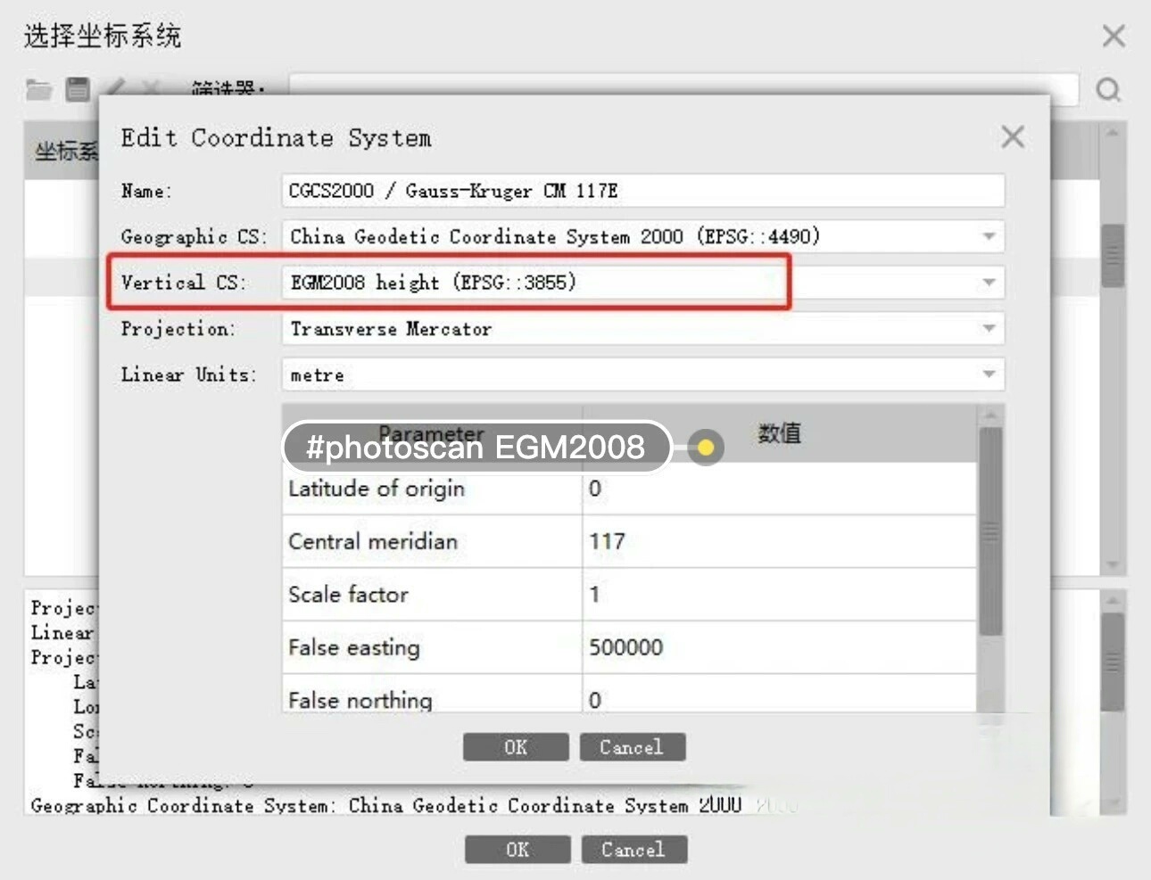Click the parameter table's vertical scrollbar thumb
Screen dimensions: 1151x880
point(990,532)
